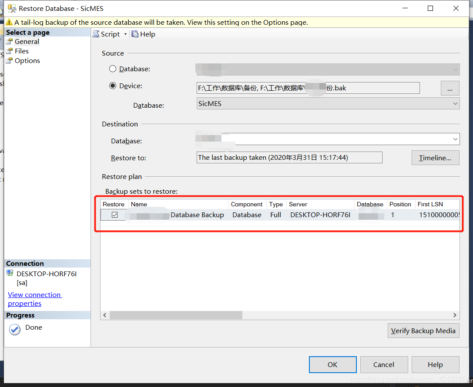
Task: Open the Script dropdown arrow
Action: [x=125, y=34]
